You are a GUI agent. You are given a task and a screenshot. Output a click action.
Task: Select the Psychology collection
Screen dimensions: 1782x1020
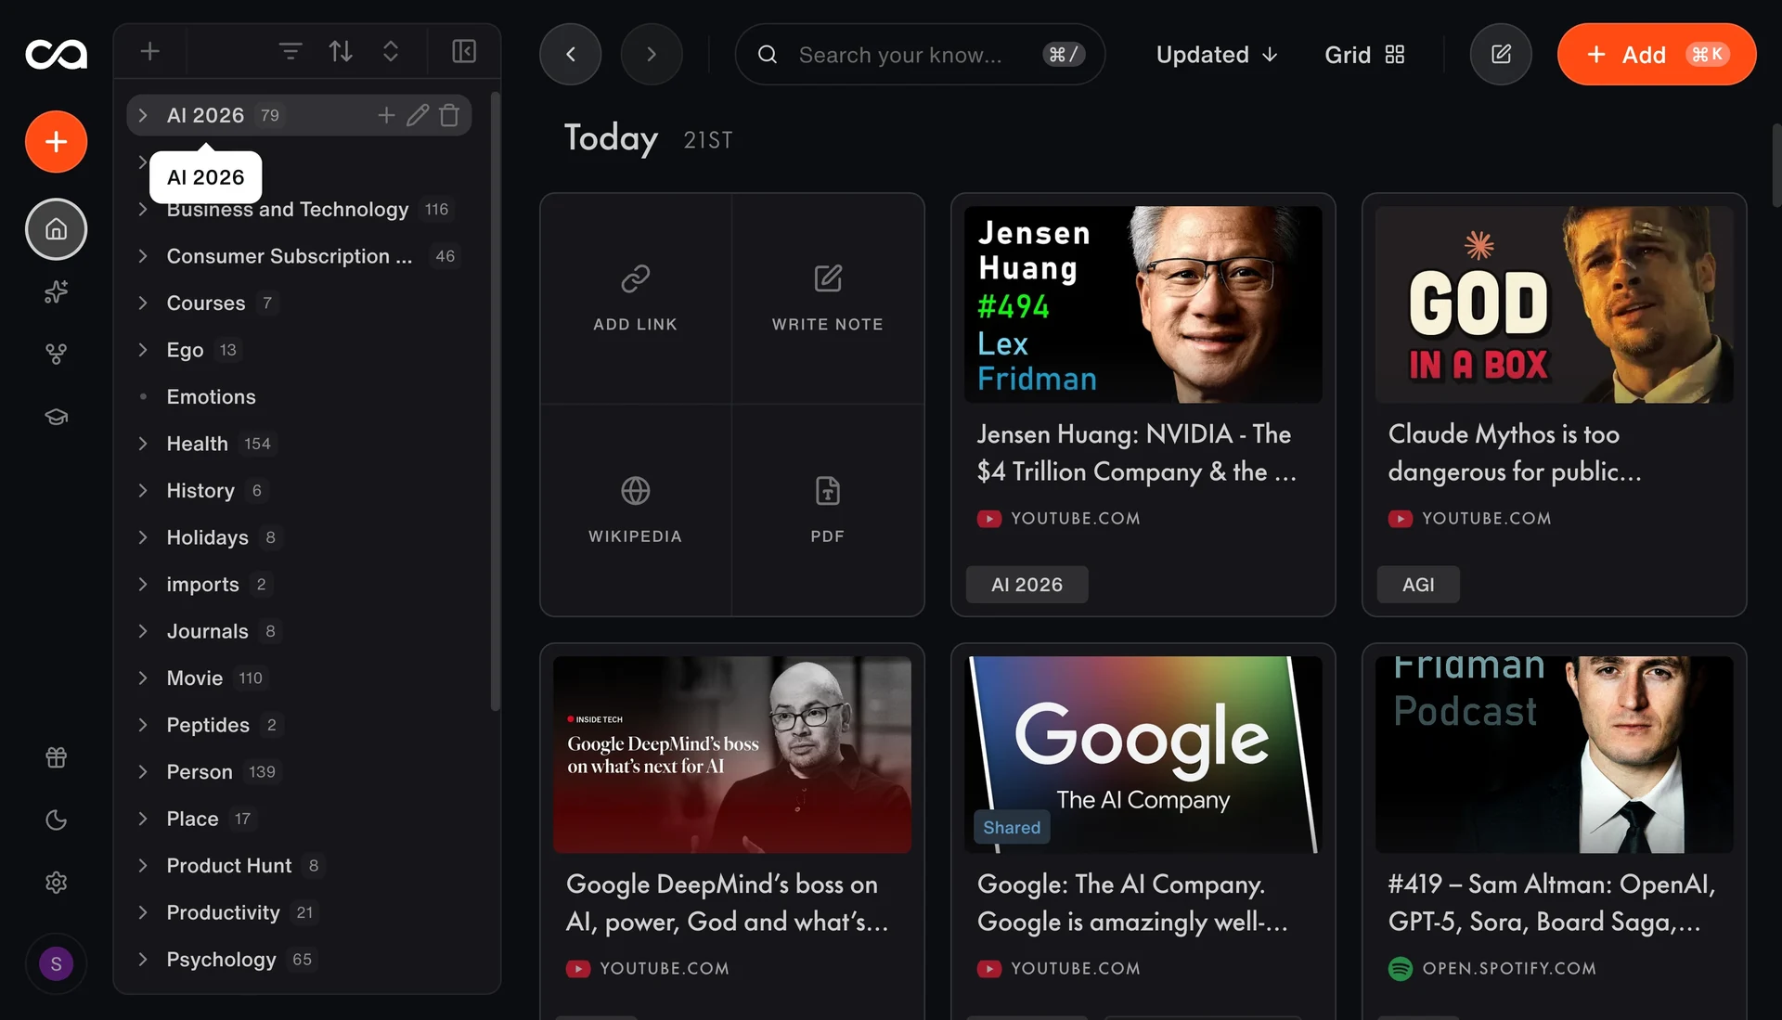tap(299, 960)
